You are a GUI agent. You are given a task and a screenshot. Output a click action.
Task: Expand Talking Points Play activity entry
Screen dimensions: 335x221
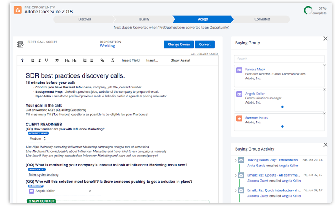pyautogui.click(x=236, y=160)
